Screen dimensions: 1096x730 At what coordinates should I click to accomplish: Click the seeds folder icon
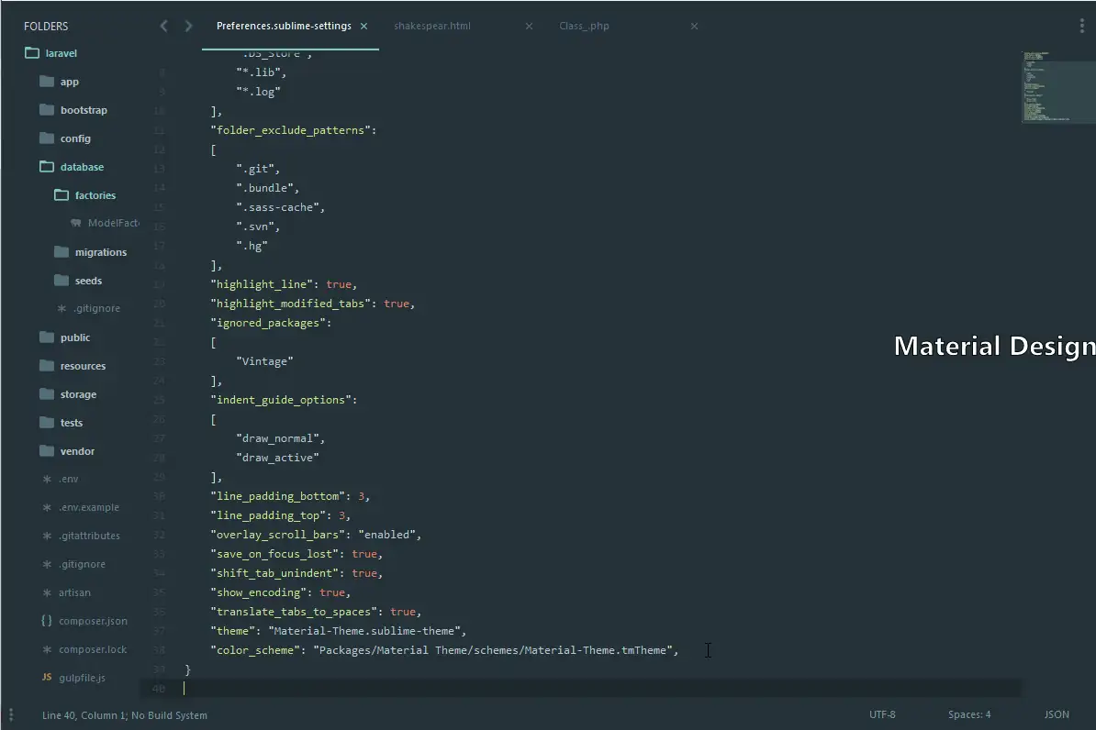[61, 280]
